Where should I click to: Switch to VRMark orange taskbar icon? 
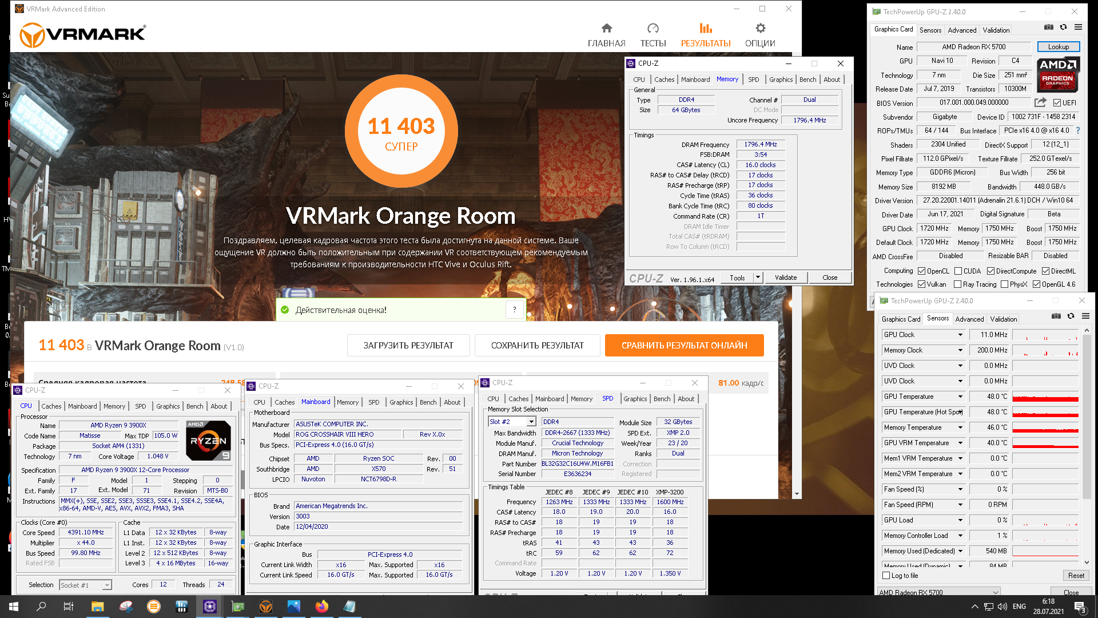(266, 607)
